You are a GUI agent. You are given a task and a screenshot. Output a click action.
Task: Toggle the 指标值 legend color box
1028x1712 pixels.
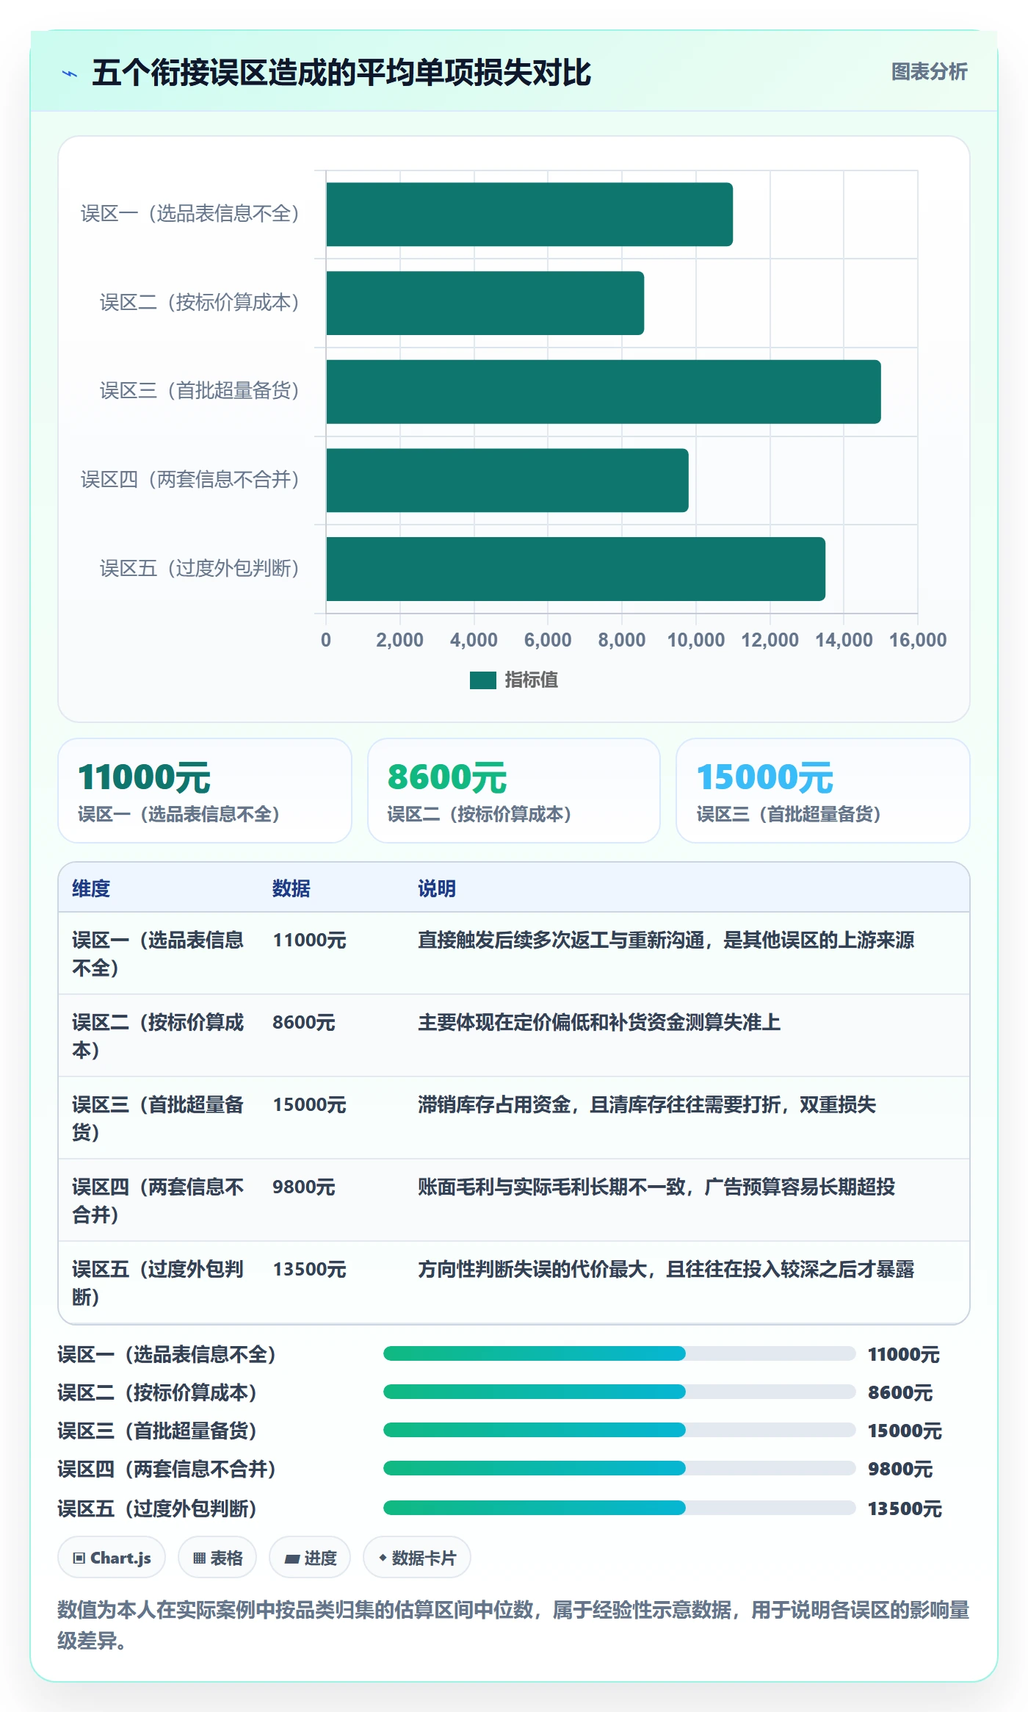click(482, 680)
